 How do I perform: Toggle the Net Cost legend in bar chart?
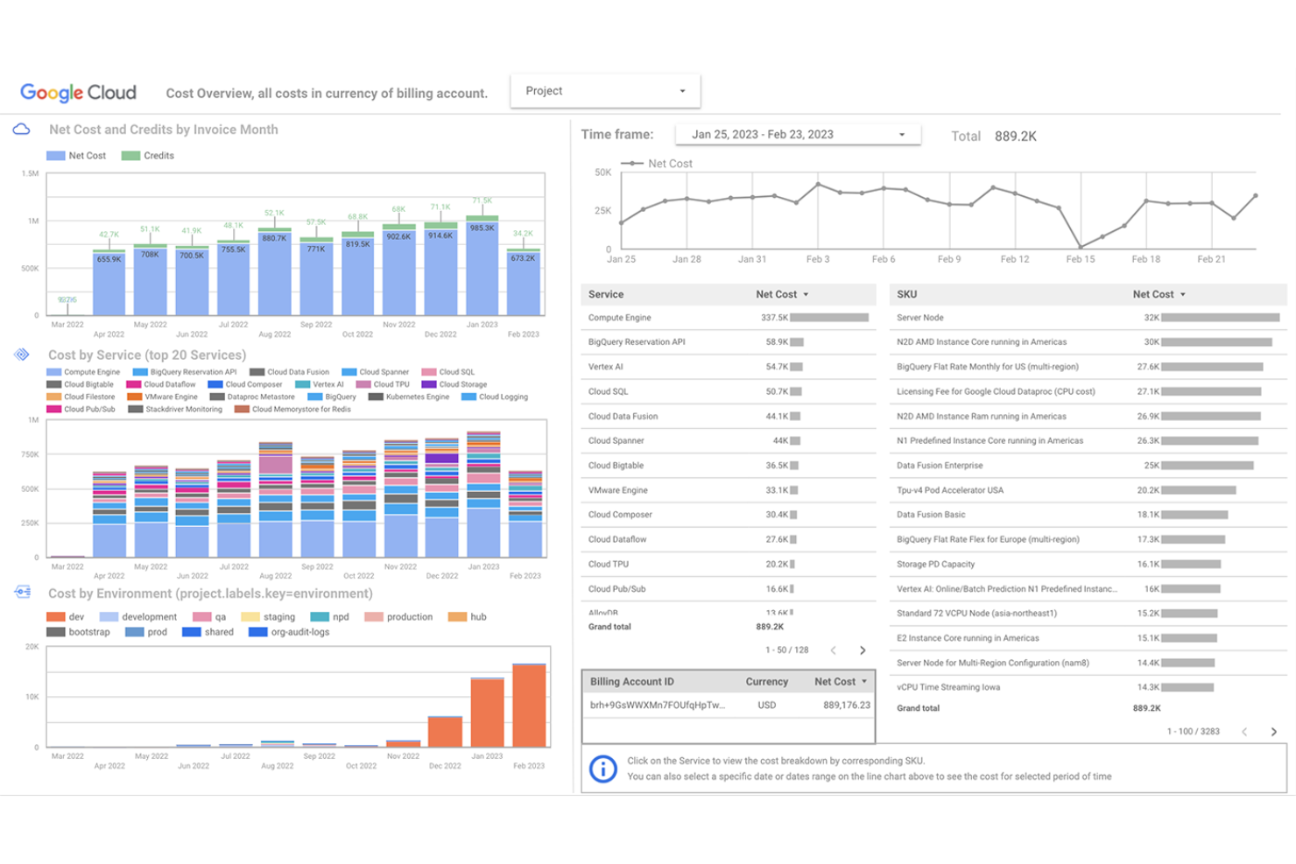77,156
